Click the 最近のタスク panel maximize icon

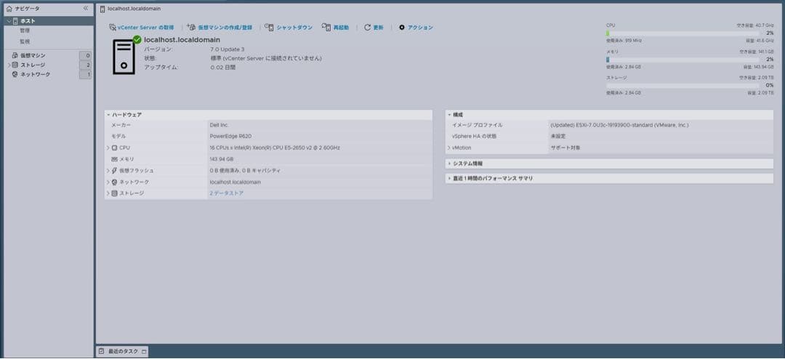point(144,352)
